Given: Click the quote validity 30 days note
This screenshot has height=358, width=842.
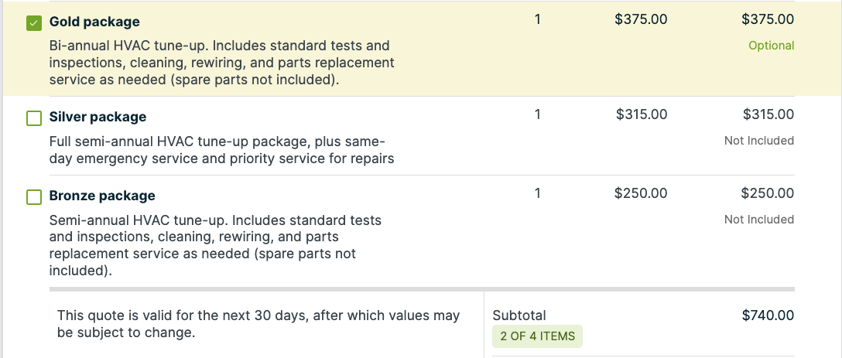Looking at the screenshot, I should tap(258, 324).
